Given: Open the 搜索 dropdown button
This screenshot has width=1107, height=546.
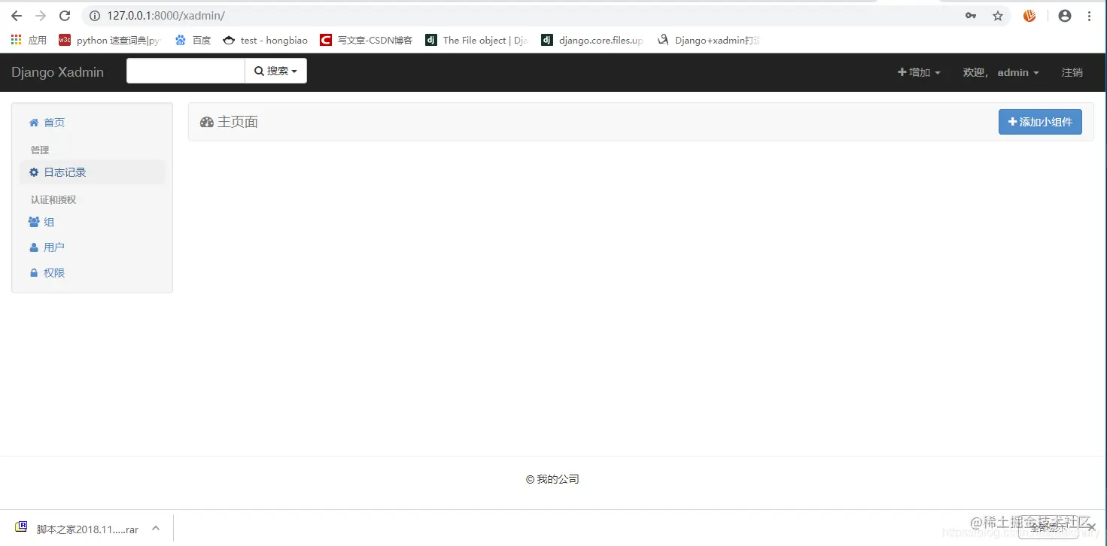Looking at the screenshot, I should 275,71.
